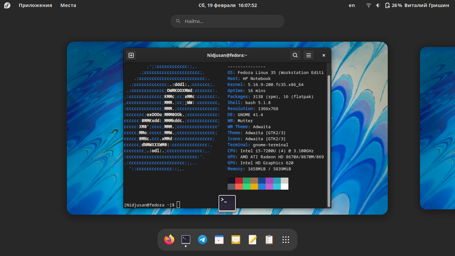
Task: Click the terminal app badge on window
Action: [227, 203]
